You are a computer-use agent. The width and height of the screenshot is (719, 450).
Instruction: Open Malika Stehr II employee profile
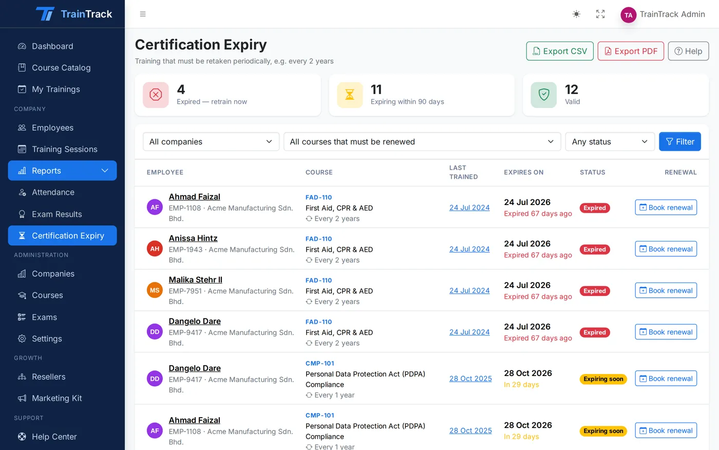click(196, 280)
